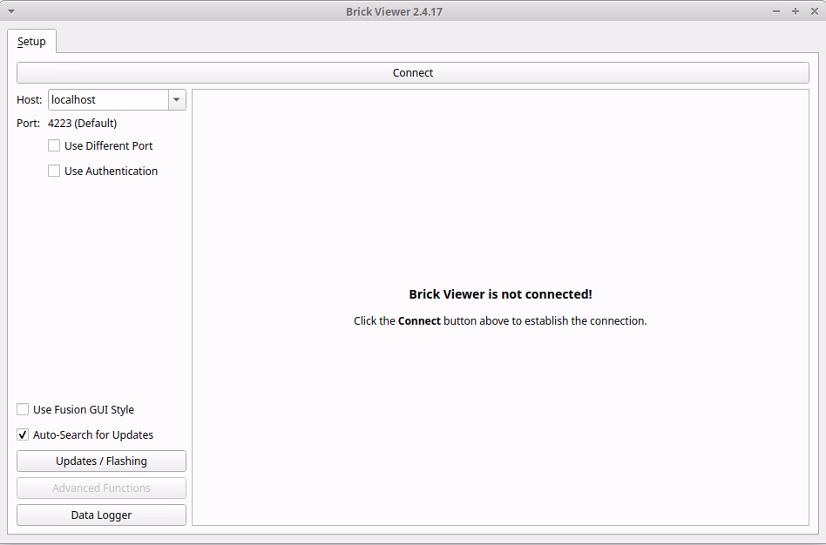Click the Host label

pos(29,99)
